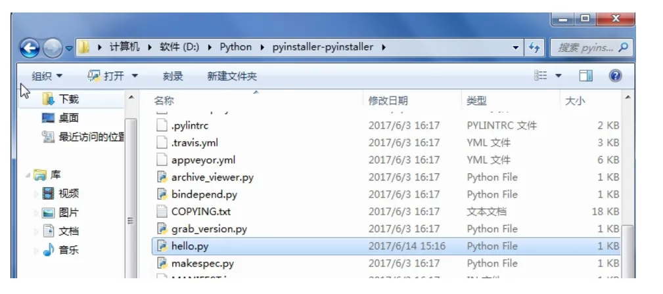Screen dimensions: 663x294
Task: Click 刻录 in the toolbar
Action: pyautogui.click(x=173, y=76)
